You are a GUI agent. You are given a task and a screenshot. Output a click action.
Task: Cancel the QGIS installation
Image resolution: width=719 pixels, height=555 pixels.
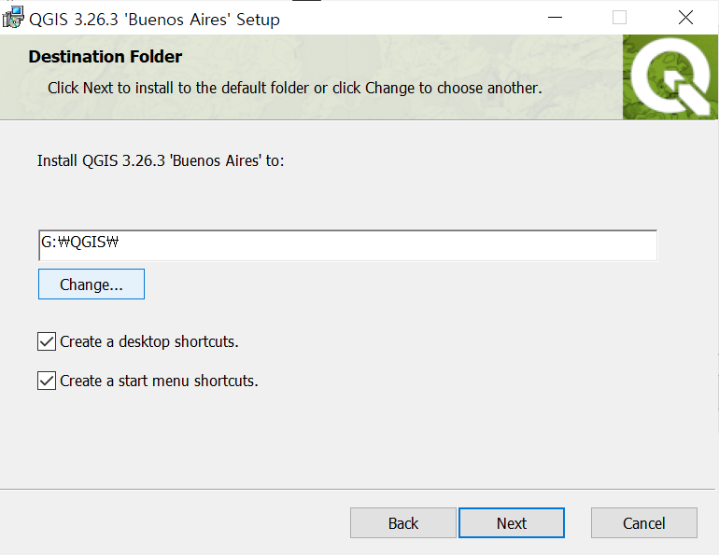tap(643, 522)
